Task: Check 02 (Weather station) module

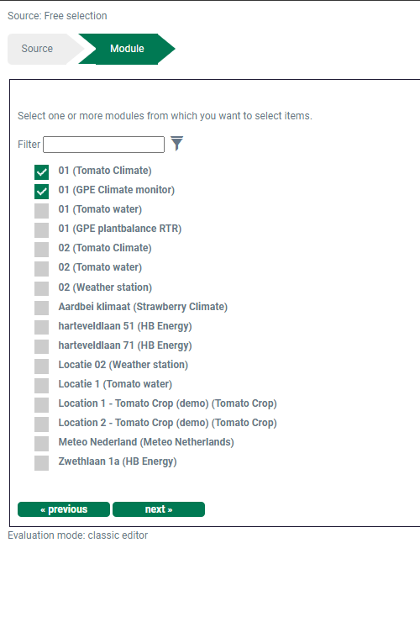Action: [x=42, y=288]
